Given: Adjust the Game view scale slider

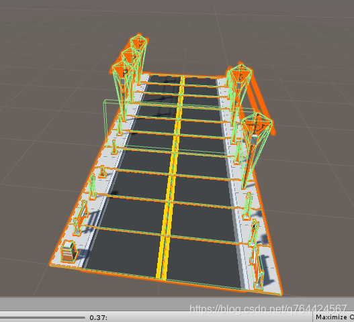Looking at the screenshot, I should 42,317.
